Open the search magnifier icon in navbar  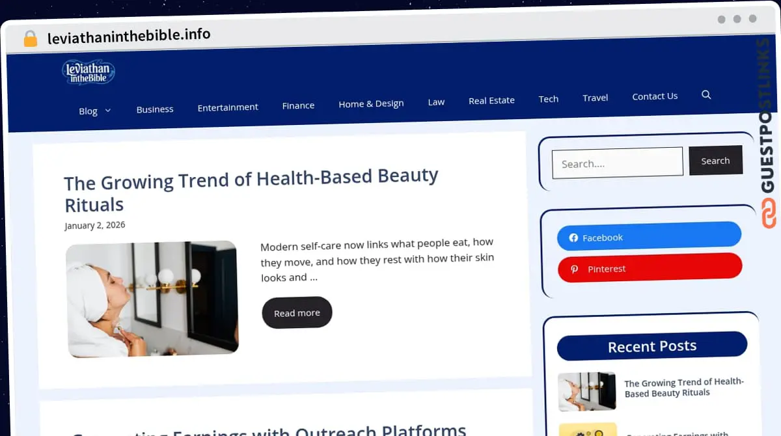706,94
